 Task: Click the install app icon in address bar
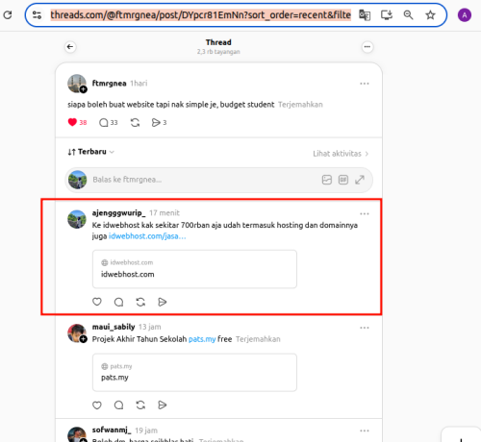click(387, 14)
